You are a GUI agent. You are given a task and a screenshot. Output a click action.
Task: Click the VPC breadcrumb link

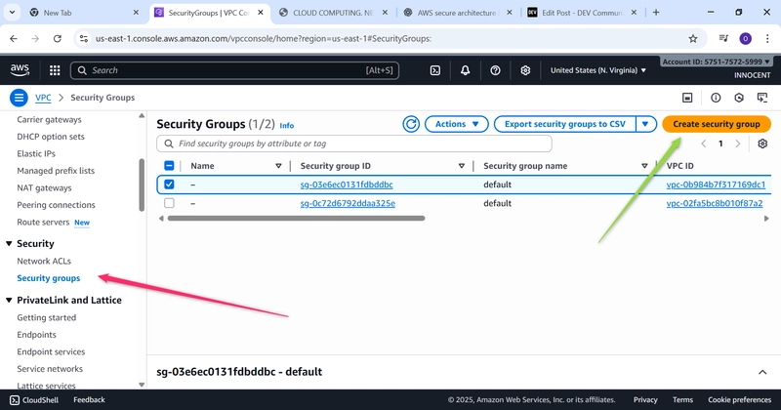click(x=43, y=98)
